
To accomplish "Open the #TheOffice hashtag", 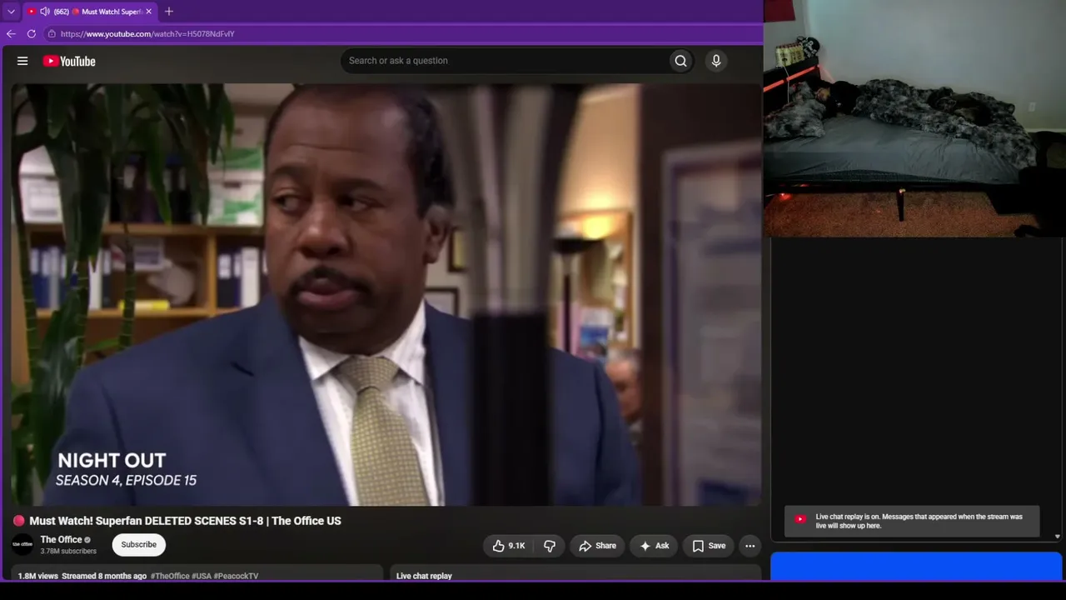I will (170, 576).
